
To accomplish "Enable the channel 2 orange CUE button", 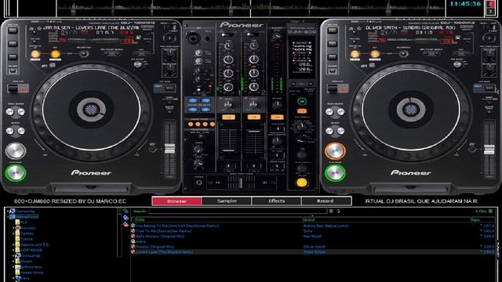I will 253,117.
